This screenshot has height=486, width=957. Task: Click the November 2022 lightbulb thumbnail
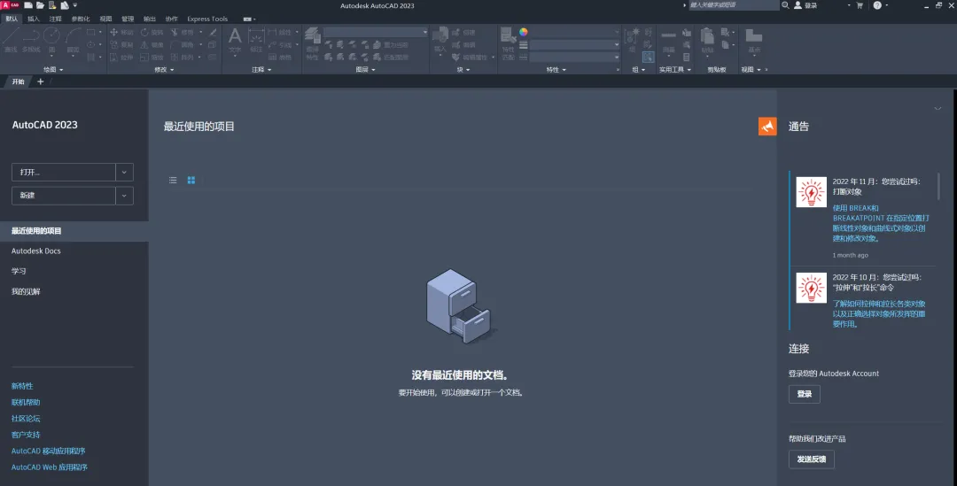(x=811, y=192)
